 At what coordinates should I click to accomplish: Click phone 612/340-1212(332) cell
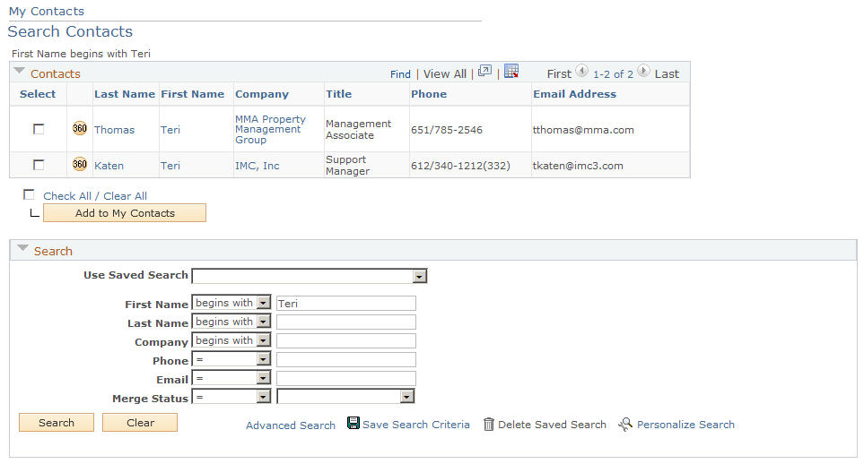click(460, 166)
